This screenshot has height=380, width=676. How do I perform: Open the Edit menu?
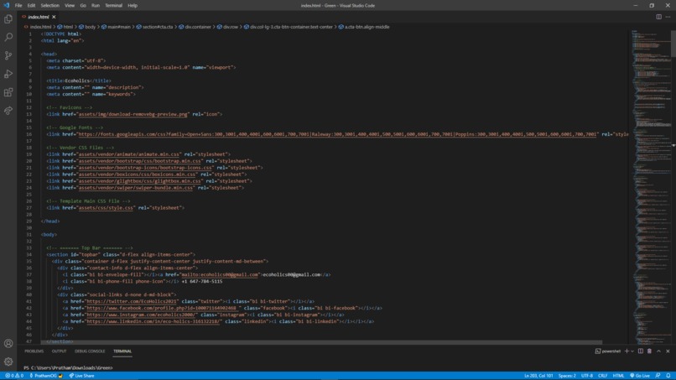(x=31, y=6)
